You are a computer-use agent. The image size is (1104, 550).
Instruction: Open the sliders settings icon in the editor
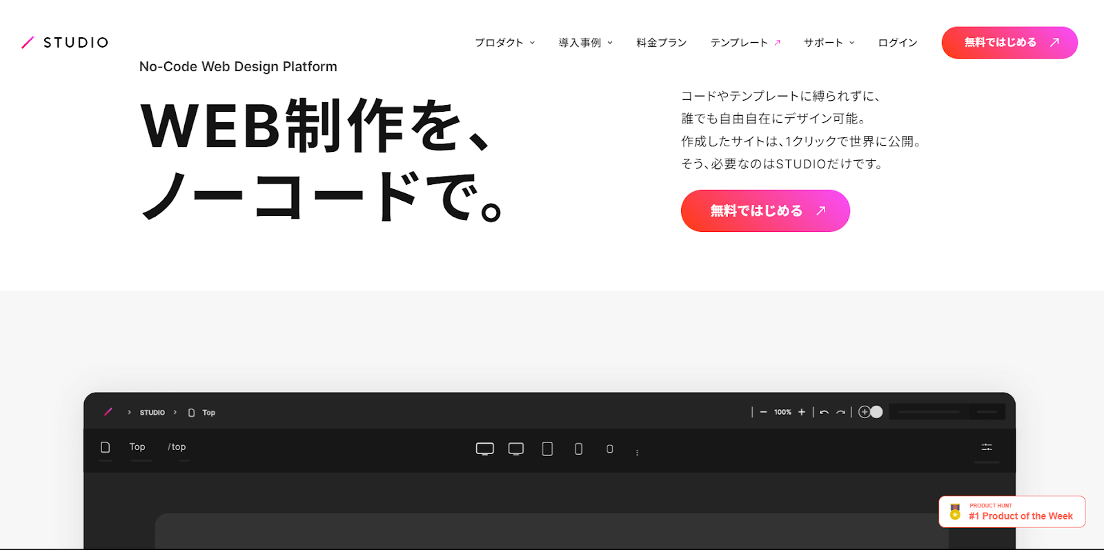pyautogui.click(x=987, y=447)
